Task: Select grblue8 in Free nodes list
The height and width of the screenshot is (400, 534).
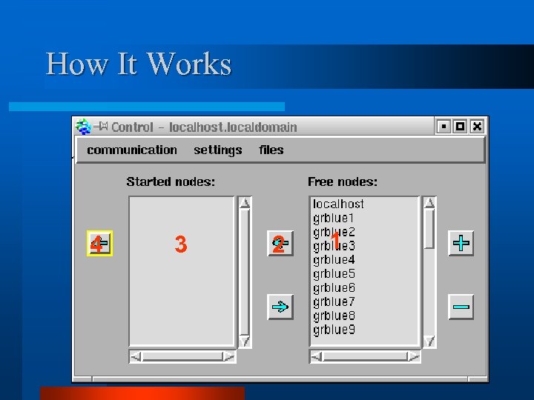Action: click(364, 316)
